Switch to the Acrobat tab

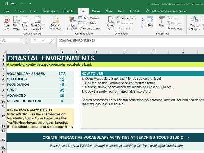[x=134, y=11]
